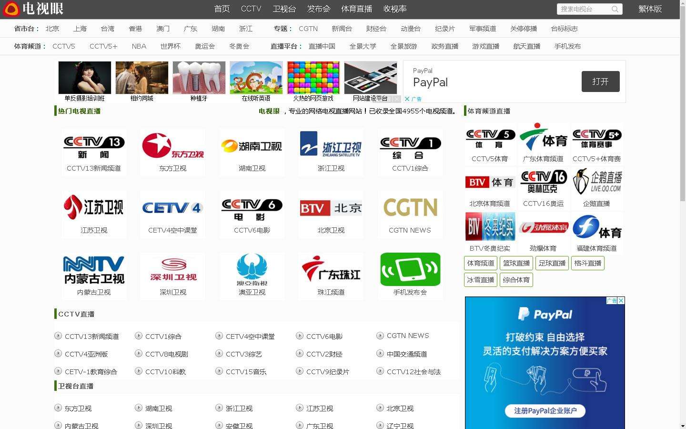Open the 澳亚卫视 logo
Image resolution: width=686 pixels, height=429 pixels.
point(252,270)
